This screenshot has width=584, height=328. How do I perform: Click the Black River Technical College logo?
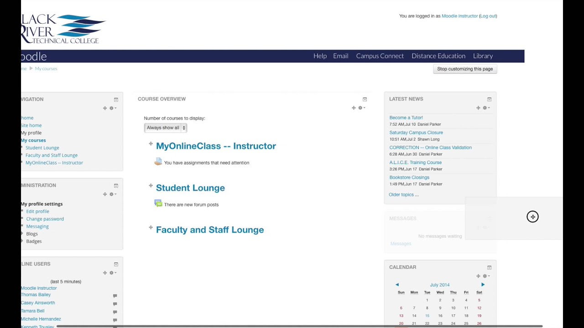pyautogui.click(x=63, y=29)
